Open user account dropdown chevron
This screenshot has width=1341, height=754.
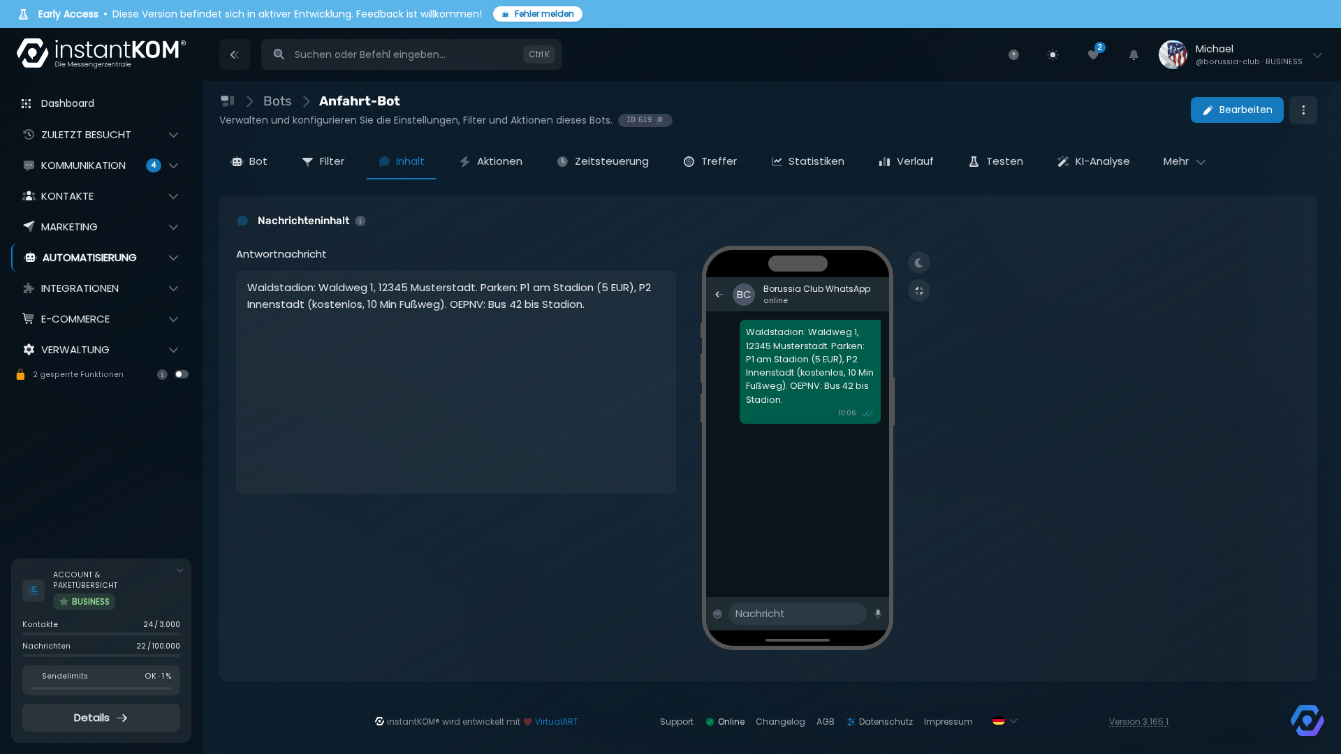click(1317, 55)
